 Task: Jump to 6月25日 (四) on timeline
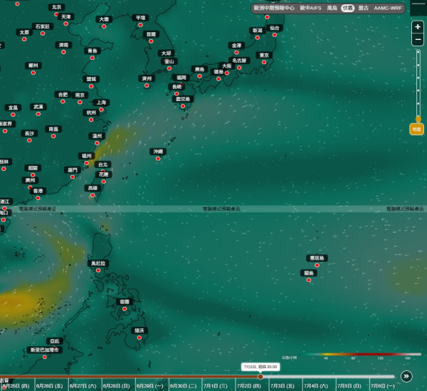tap(16, 386)
